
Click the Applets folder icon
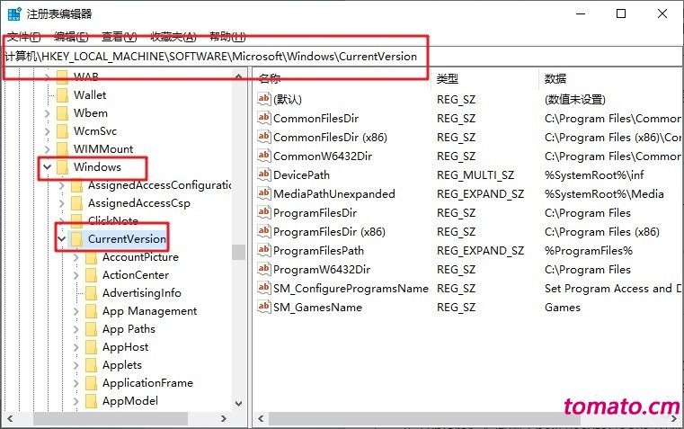(91, 365)
